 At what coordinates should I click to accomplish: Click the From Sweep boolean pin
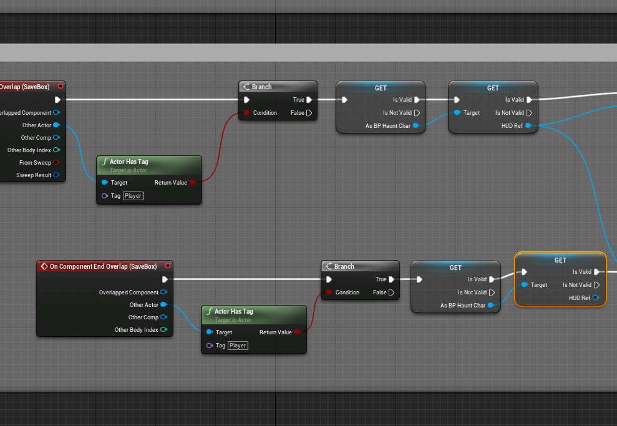(x=57, y=163)
